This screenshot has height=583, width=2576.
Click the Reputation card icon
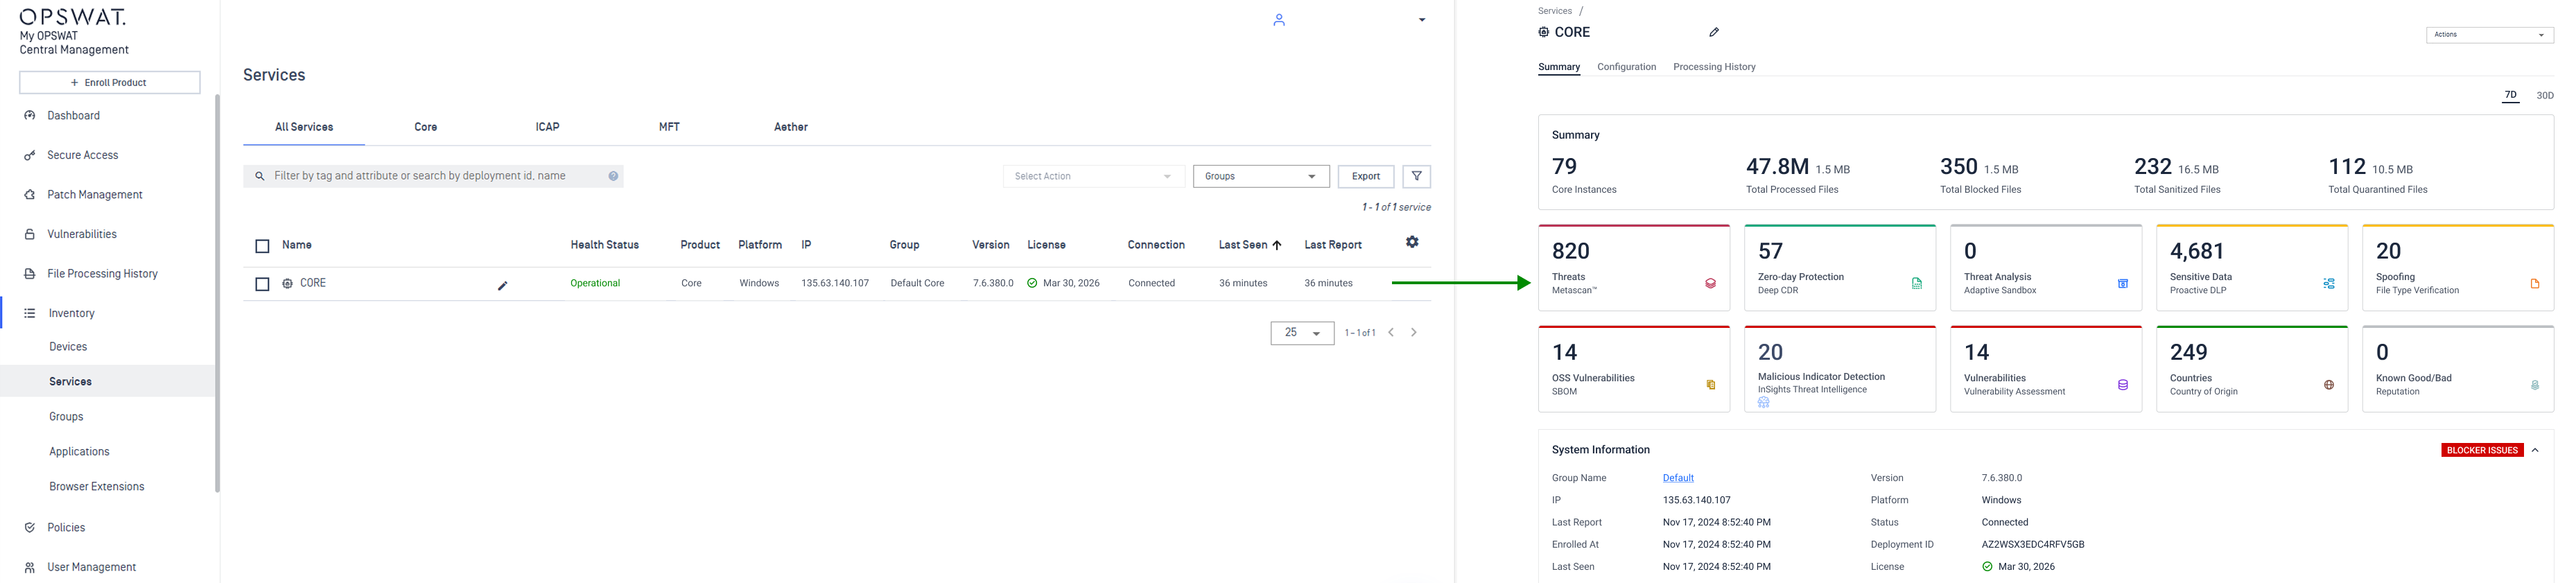(x=2534, y=385)
